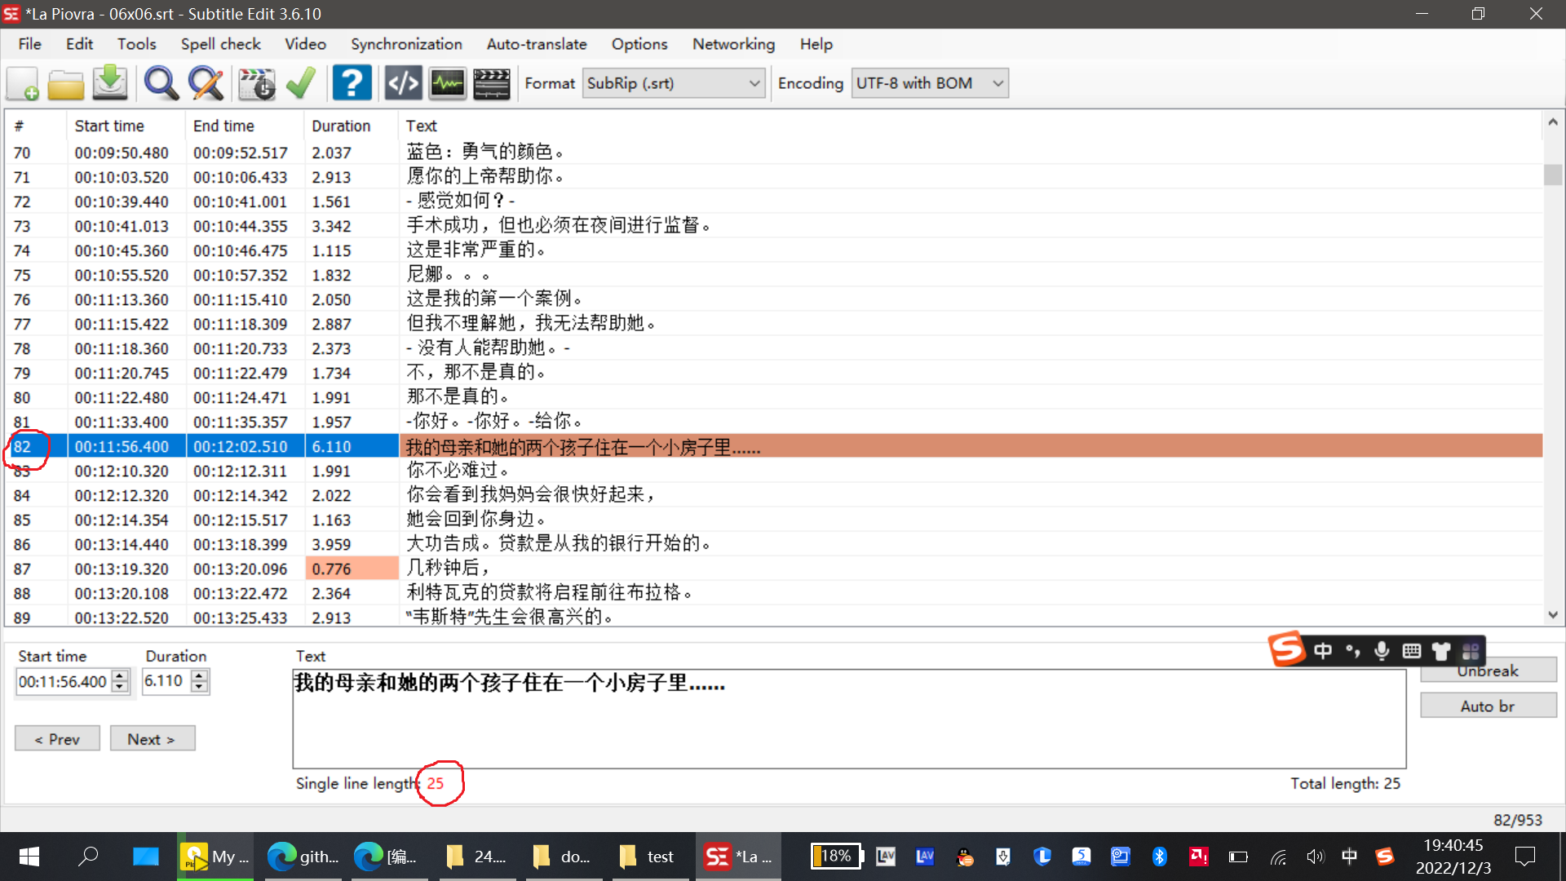This screenshot has height=881, width=1566.
Task: Run fix common errors with the checkmark icon
Action: click(x=300, y=83)
